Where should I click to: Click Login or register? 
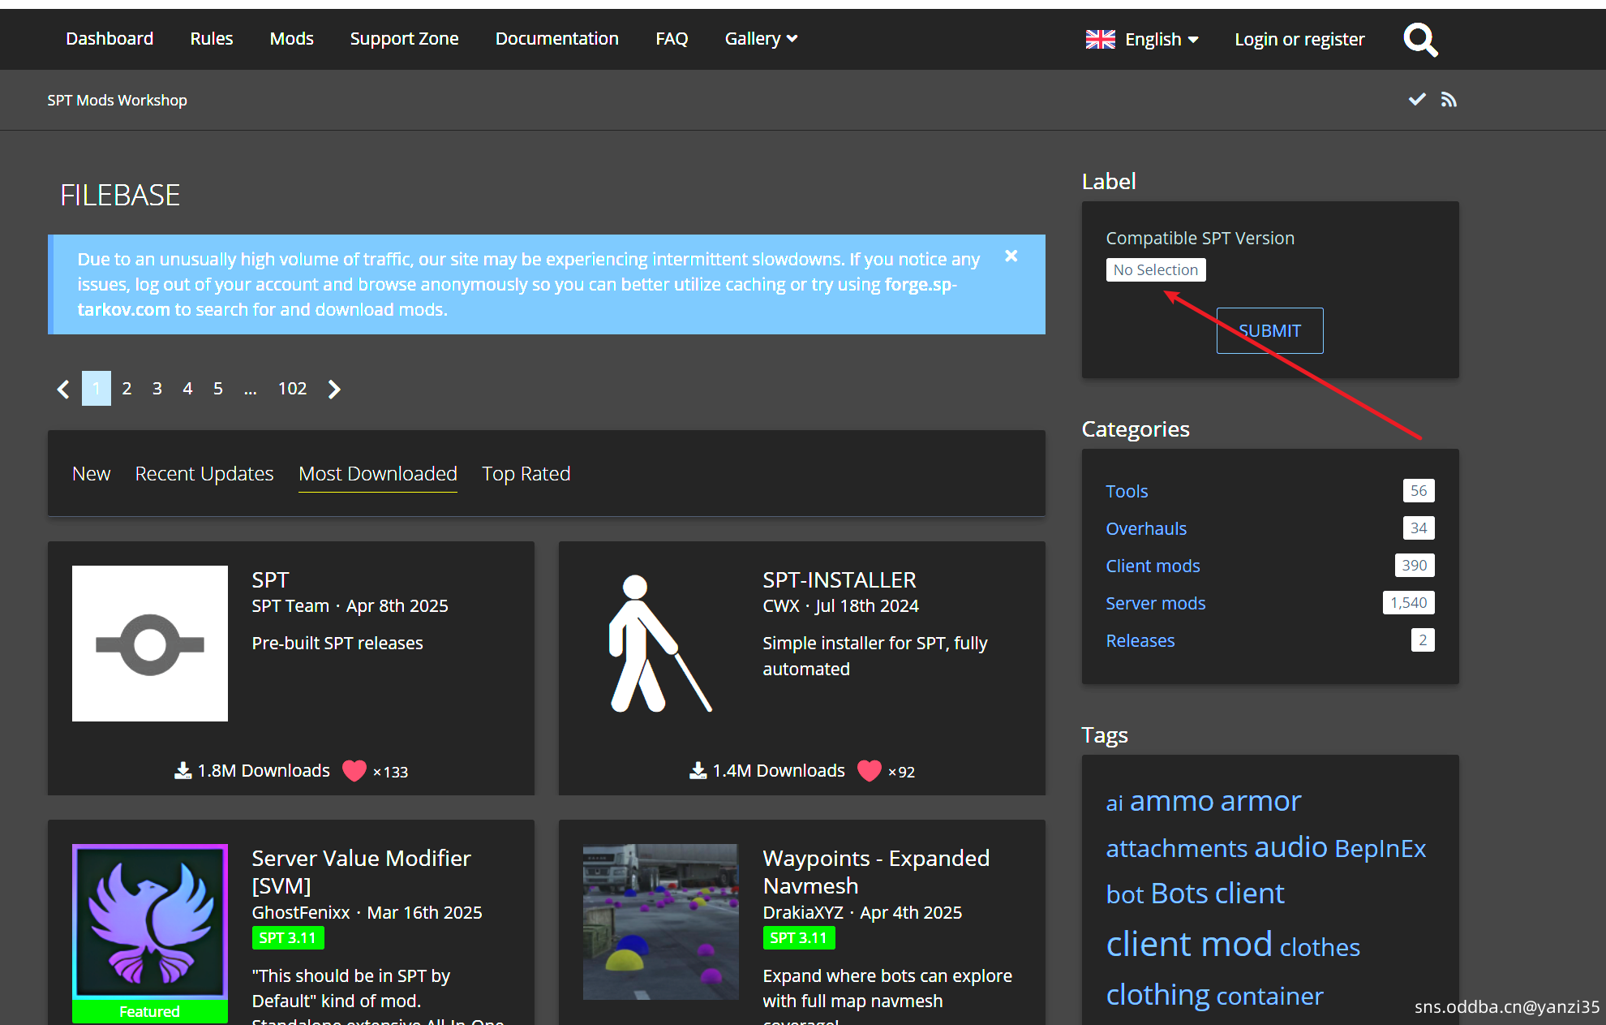[1299, 39]
